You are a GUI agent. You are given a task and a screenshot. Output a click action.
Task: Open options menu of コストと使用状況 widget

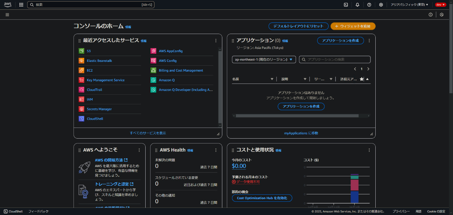[369, 150]
